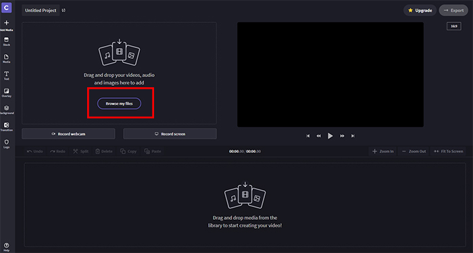Viewport: 473px width, 253px height.
Task: Click the black video preview canvas
Action: 330,74
